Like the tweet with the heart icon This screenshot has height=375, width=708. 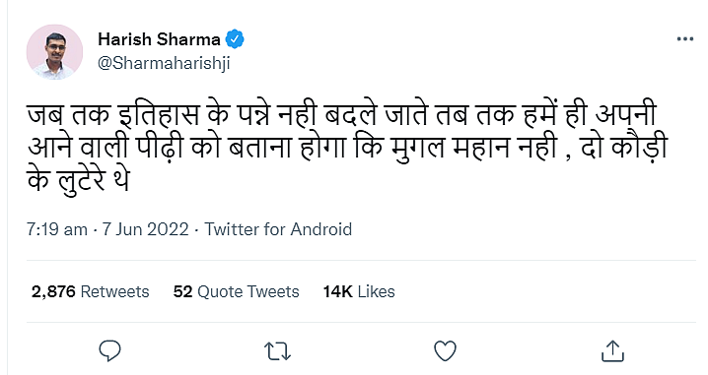(445, 350)
